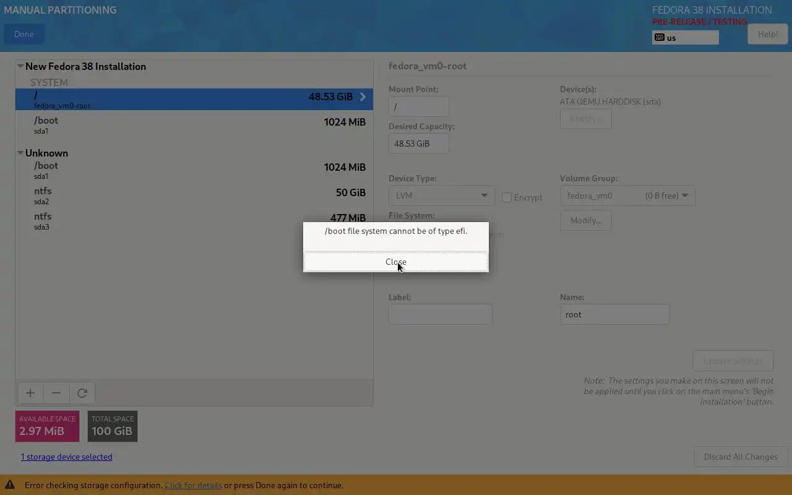Click the Label input field
This screenshot has width=792, height=495.
point(441,314)
